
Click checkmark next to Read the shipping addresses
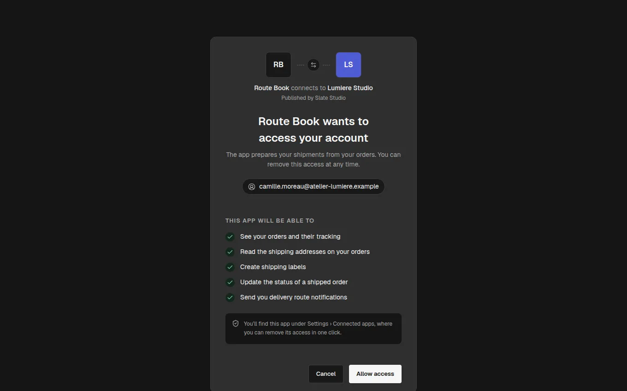click(230, 252)
